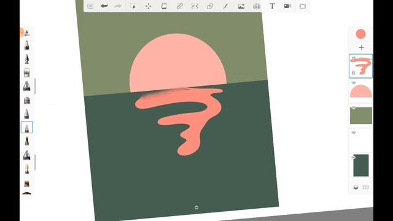
Task: Select the reflection squiggle layer thumbnail
Action: point(361,66)
